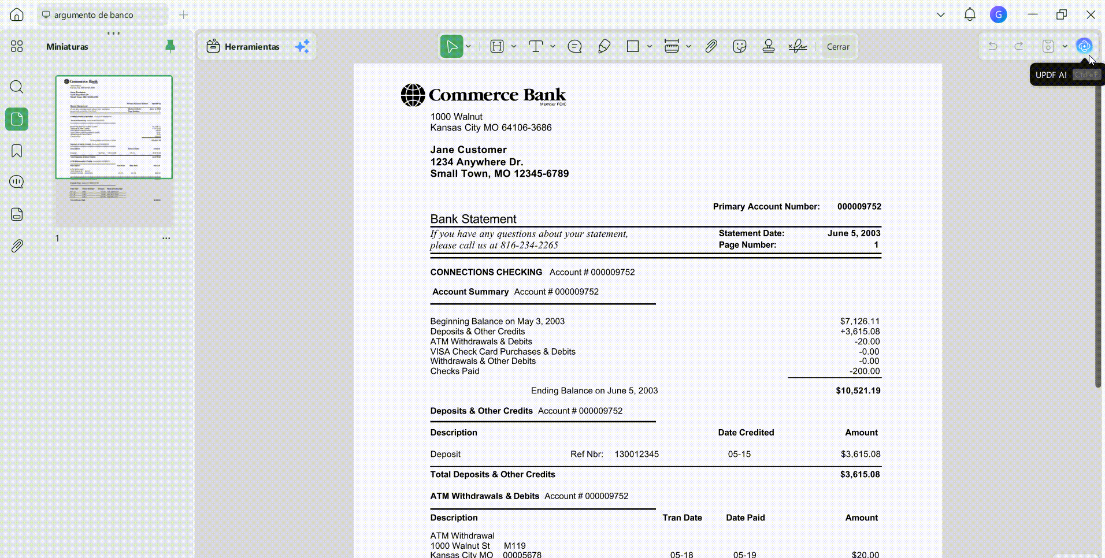The image size is (1105, 558).
Task: Expand the save options dropdown
Action: coord(1065,46)
